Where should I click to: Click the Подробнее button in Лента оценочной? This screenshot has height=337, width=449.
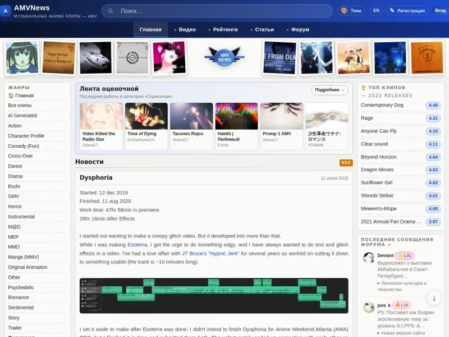(x=329, y=90)
